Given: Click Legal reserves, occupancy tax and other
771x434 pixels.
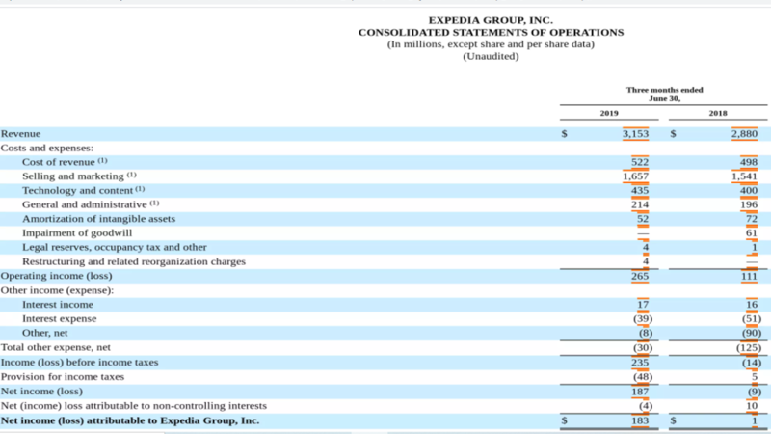Looking at the screenshot, I should (114, 247).
